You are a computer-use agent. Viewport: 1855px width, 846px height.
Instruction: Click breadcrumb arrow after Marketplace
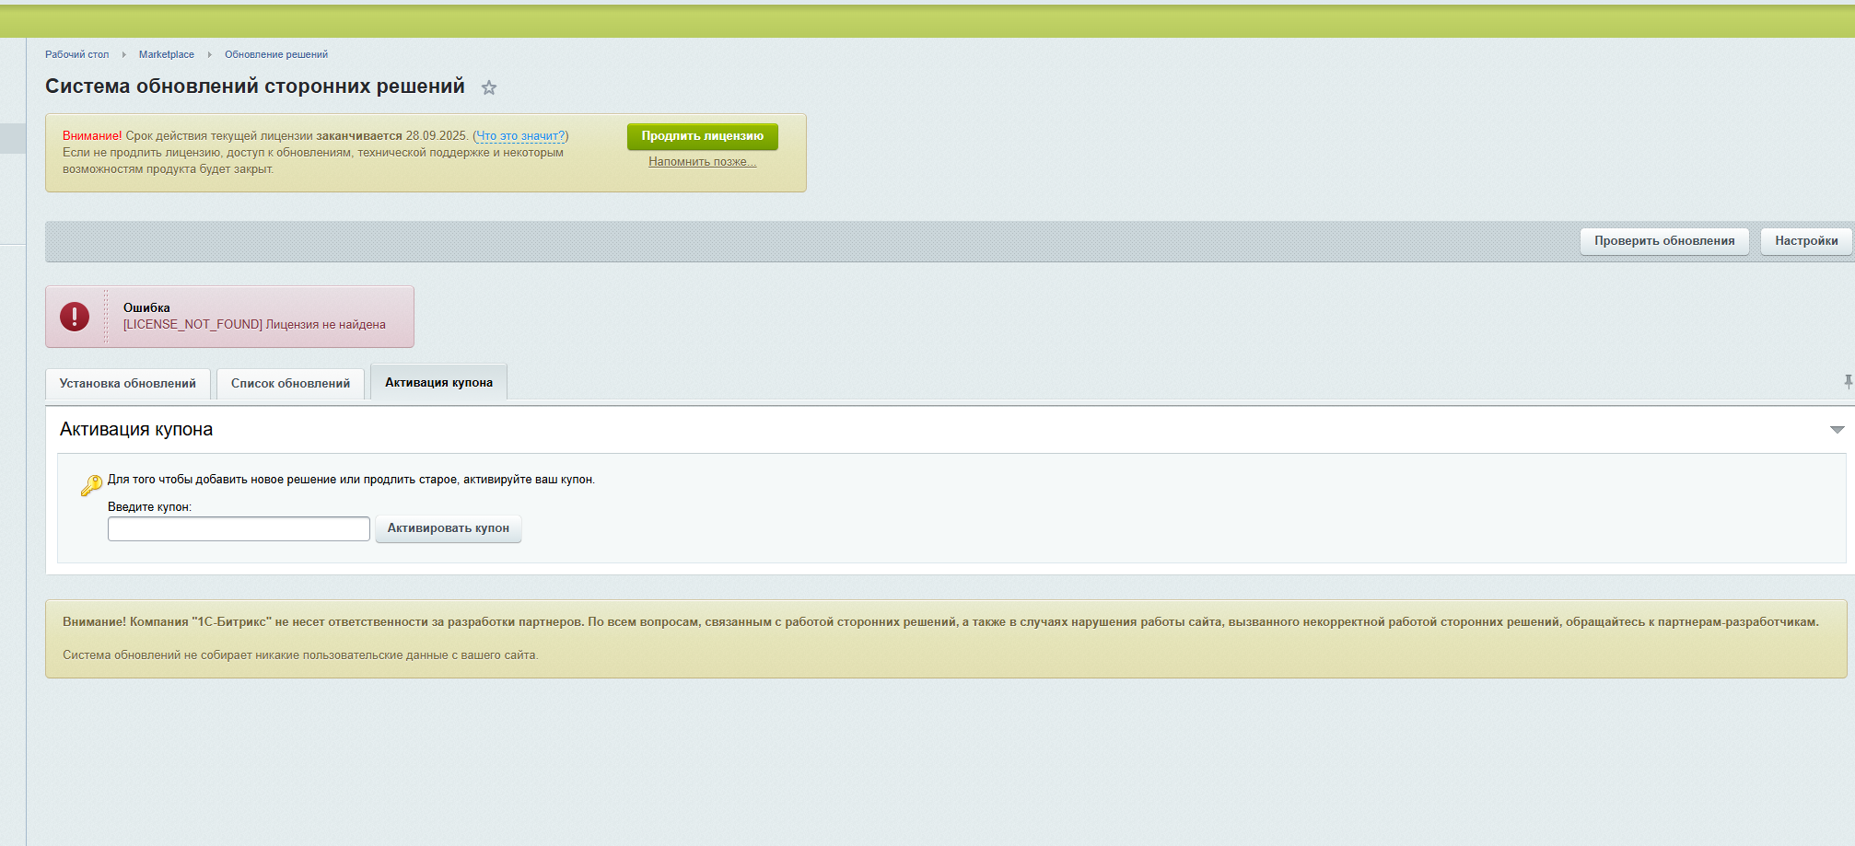pyautogui.click(x=209, y=54)
